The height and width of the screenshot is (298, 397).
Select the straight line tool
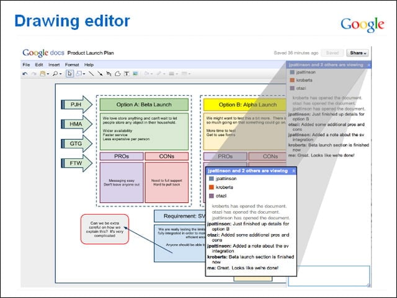point(91,74)
